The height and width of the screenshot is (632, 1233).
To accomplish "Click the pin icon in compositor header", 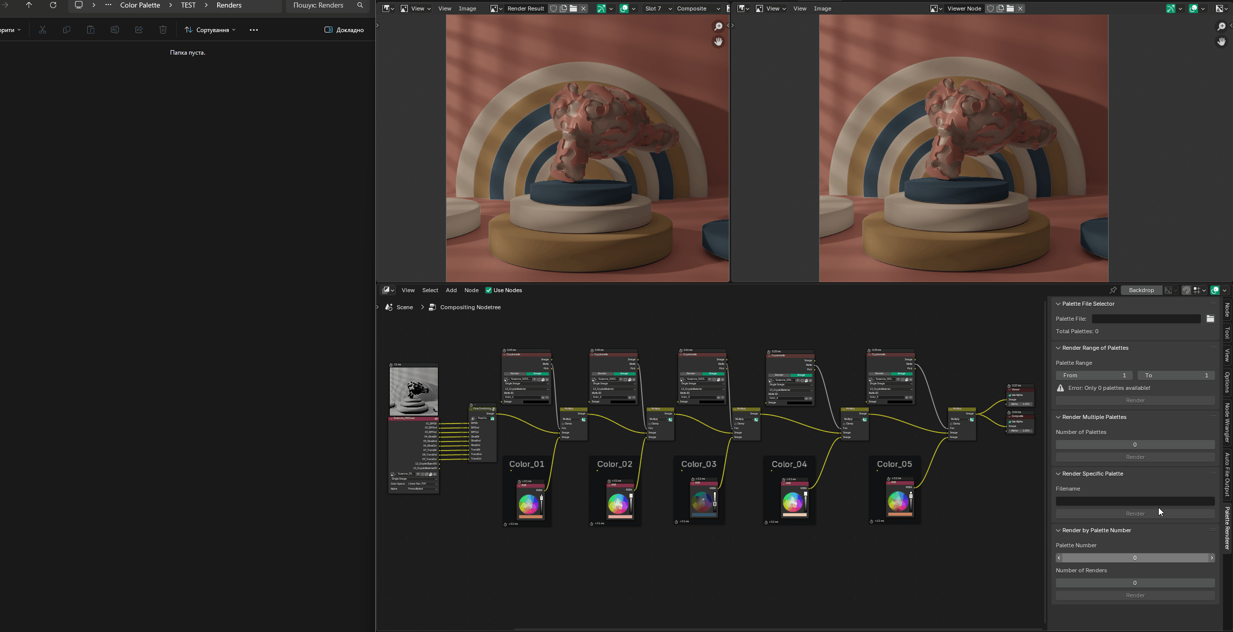I will click(x=1113, y=290).
